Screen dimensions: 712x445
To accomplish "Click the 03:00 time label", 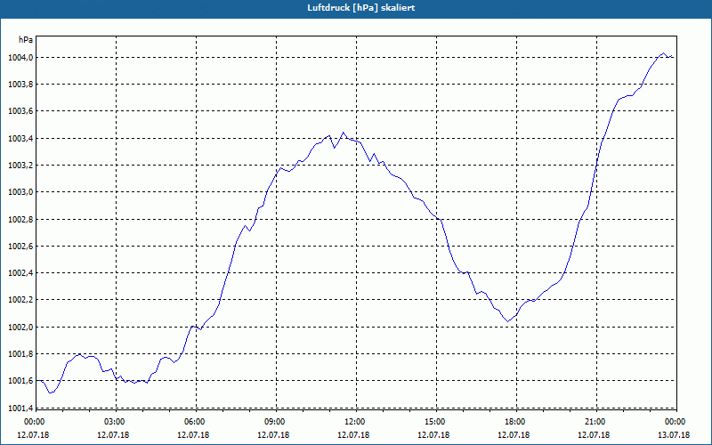I will point(116,422).
